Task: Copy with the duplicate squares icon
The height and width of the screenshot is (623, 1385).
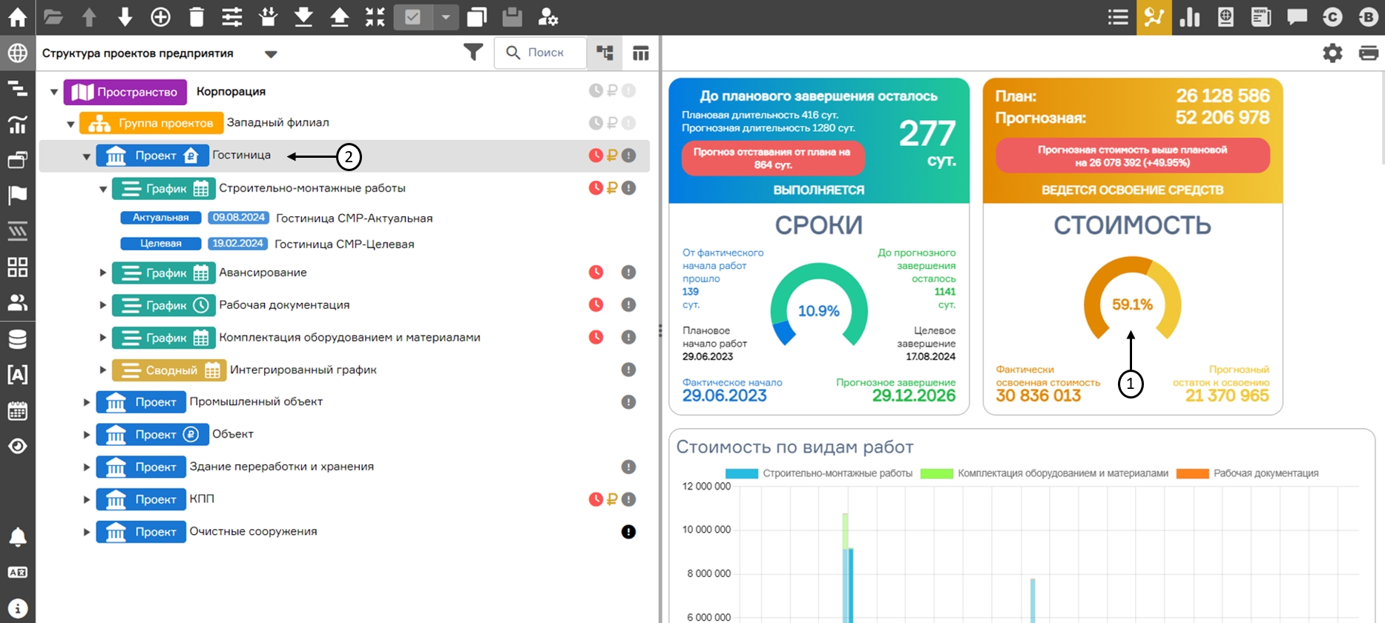Action: (x=477, y=17)
